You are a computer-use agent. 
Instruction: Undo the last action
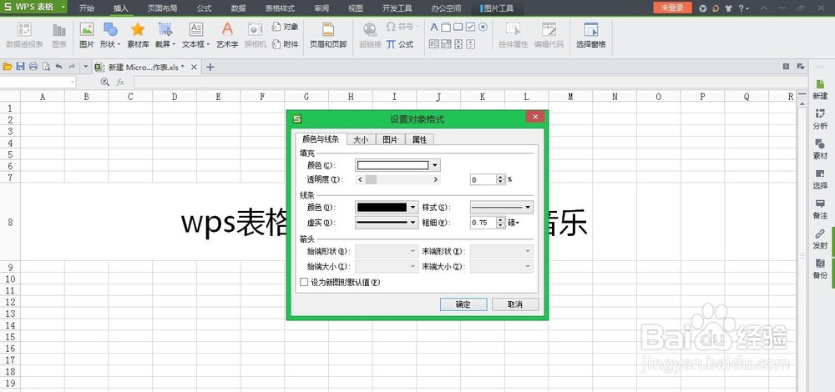(58, 67)
